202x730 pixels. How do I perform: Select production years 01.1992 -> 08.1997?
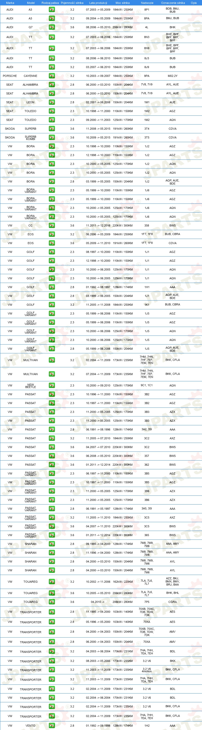98,287
